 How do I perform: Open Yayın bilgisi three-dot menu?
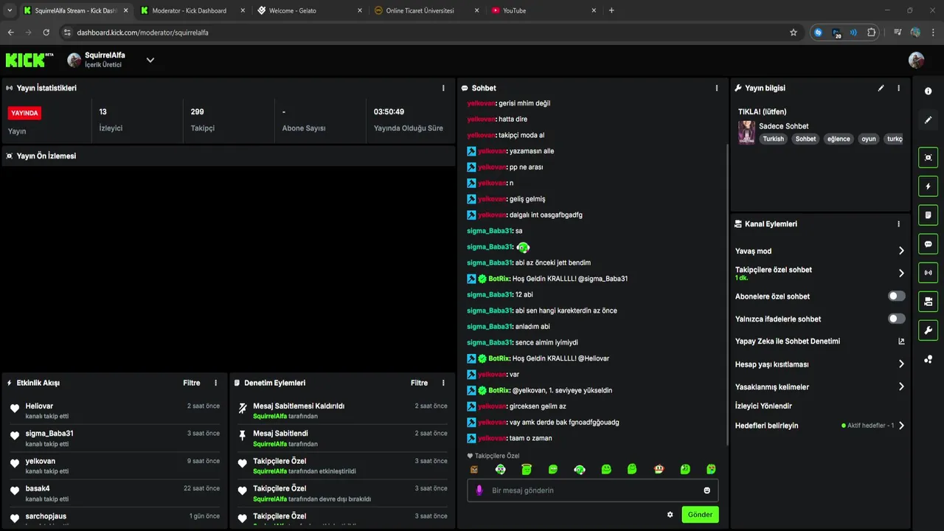(x=898, y=88)
